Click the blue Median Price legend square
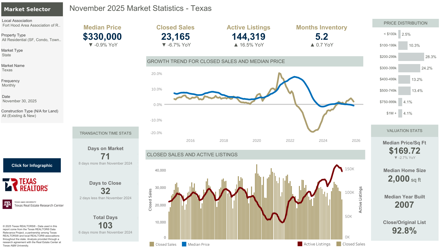 point(184,244)
